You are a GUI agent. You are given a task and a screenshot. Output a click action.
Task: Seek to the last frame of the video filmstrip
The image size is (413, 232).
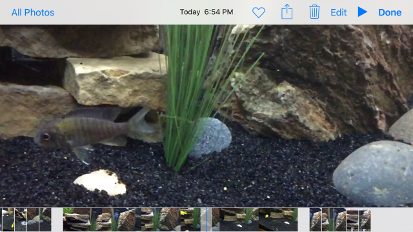[x=278, y=220]
